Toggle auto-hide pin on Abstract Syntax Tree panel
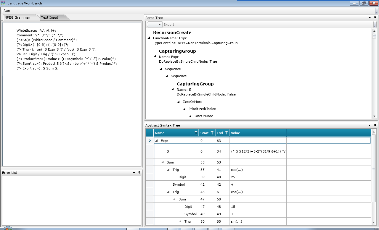The height and width of the screenshot is (230, 379). pos(375,125)
